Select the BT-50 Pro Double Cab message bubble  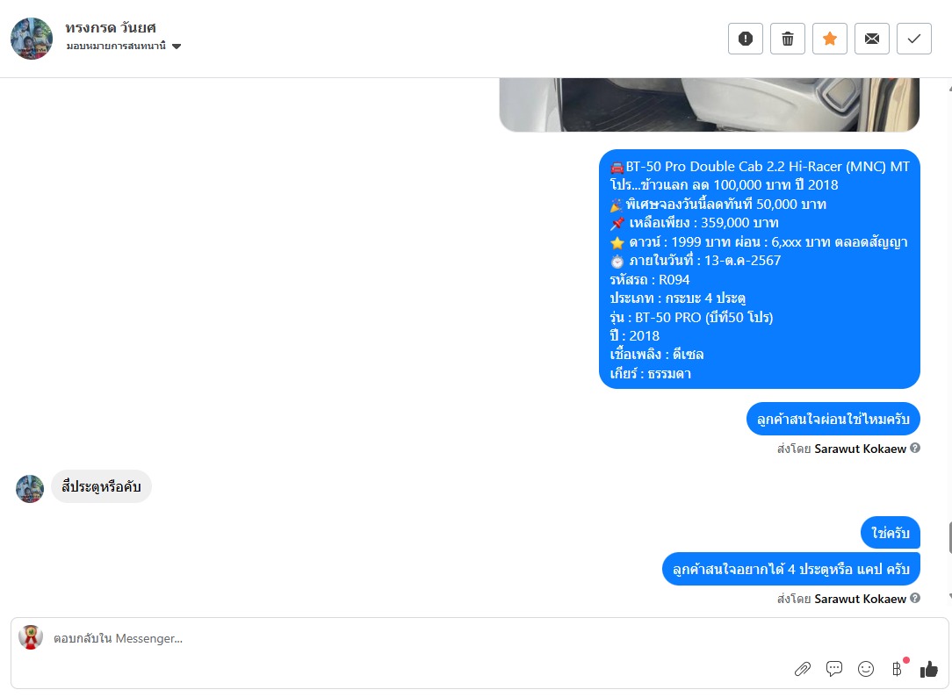(760, 269)
